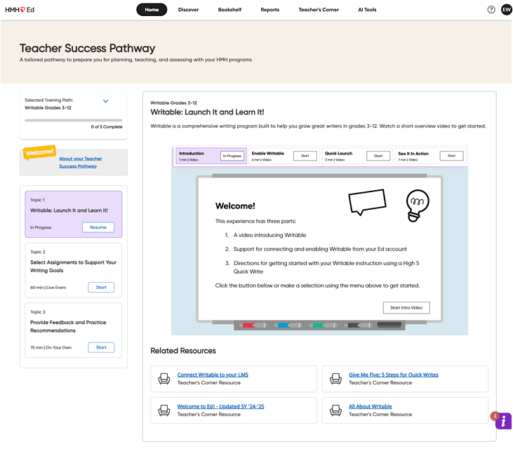Screen dimensions: 513x449
Task: Start Topic 2 Select Assignments live event
Action: tap(101, 288)
